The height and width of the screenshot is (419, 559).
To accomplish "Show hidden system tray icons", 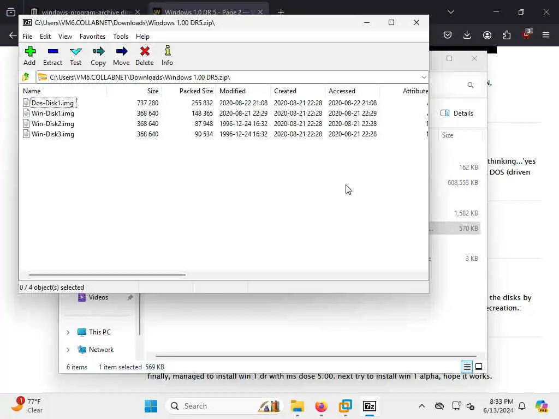I will (422, 406).
